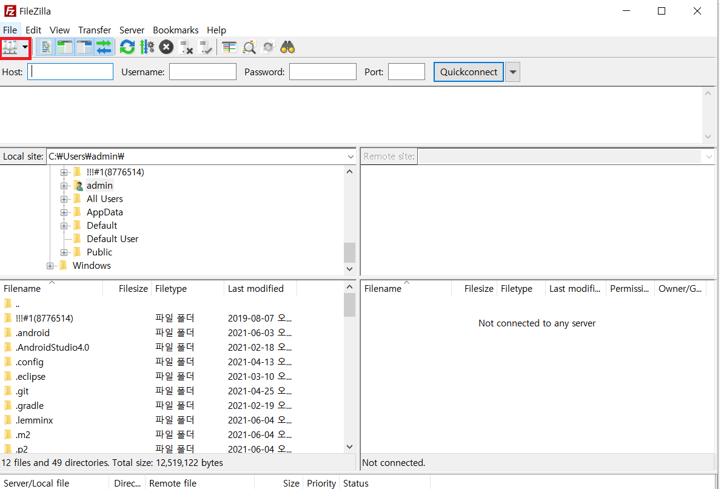
Task: Select admin folder in local tree
Action: click(x=99, y=186)
